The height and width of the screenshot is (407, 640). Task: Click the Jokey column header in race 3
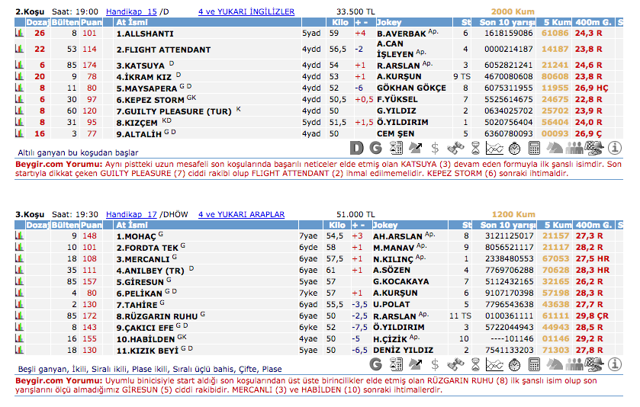tap(388, 226)
